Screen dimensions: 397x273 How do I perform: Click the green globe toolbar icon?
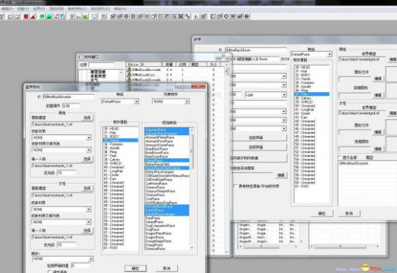tap(42, 16)
